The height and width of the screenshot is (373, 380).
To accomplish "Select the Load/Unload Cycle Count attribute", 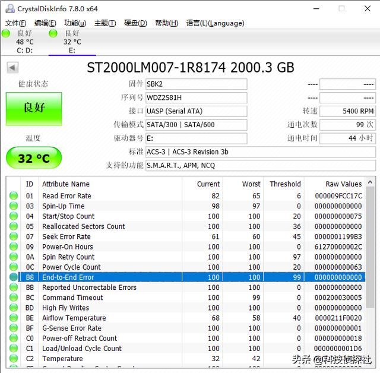I will (186, 348).
